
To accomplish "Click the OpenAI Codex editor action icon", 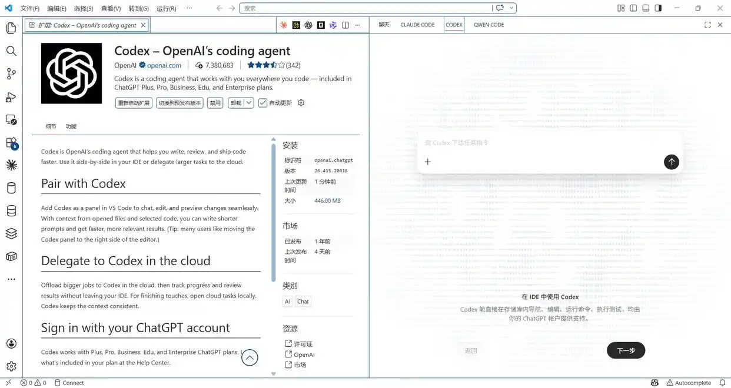I will pyautogui.click(x=308, y=25).
